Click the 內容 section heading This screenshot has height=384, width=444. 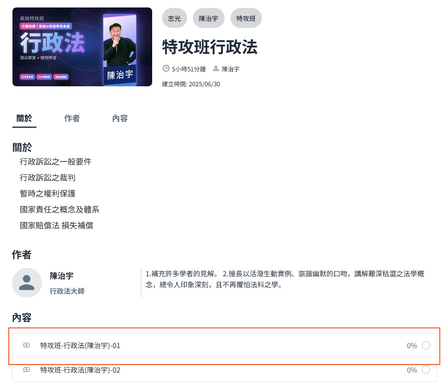tap(21, 318)
